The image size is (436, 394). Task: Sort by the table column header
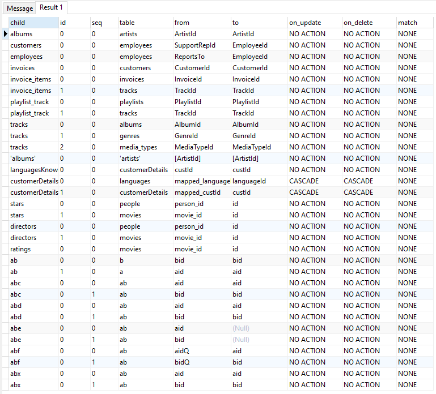146,23
